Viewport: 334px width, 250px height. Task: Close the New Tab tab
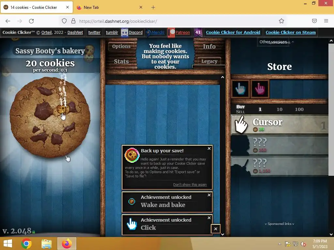pyautogui.click(x=141, y=7)
